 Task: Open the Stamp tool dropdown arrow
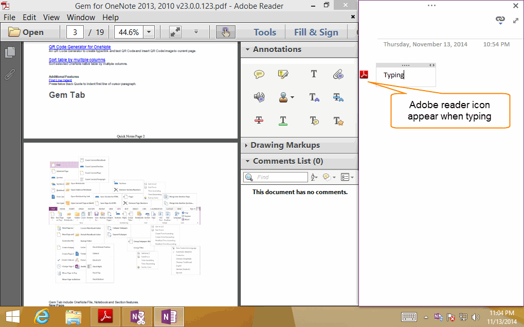(x=293, y=97)
